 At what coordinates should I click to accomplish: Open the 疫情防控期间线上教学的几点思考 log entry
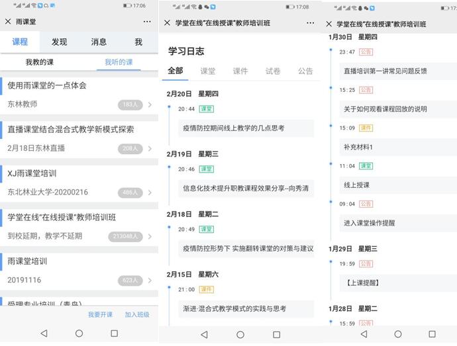pos(234,128)
